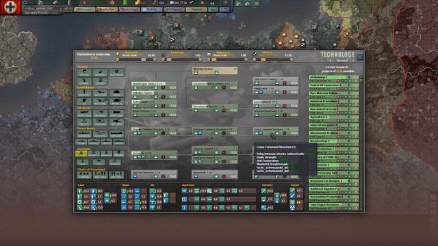438x246 pixels.
Task: Open the Electronics folder in the first group
Action: tap(116, 73)
